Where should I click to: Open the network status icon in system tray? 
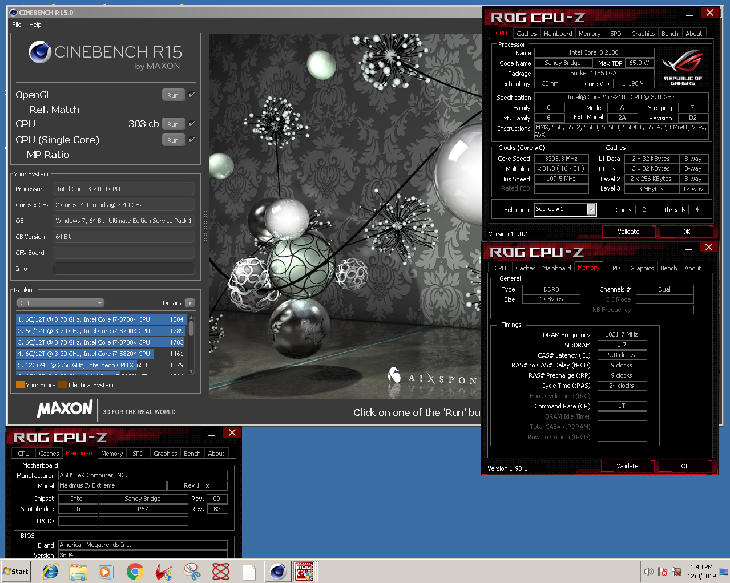pyautogui.click(x=676, y=572)
